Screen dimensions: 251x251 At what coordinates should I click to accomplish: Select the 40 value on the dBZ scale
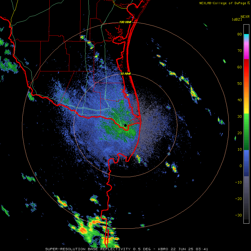click(240, 100)
